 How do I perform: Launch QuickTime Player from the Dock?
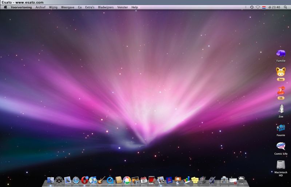coord(110,180)
